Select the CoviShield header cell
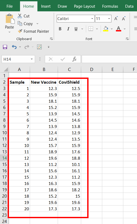Screen dimensions: 137x224 pyautogui.click(x=69, y=82)
